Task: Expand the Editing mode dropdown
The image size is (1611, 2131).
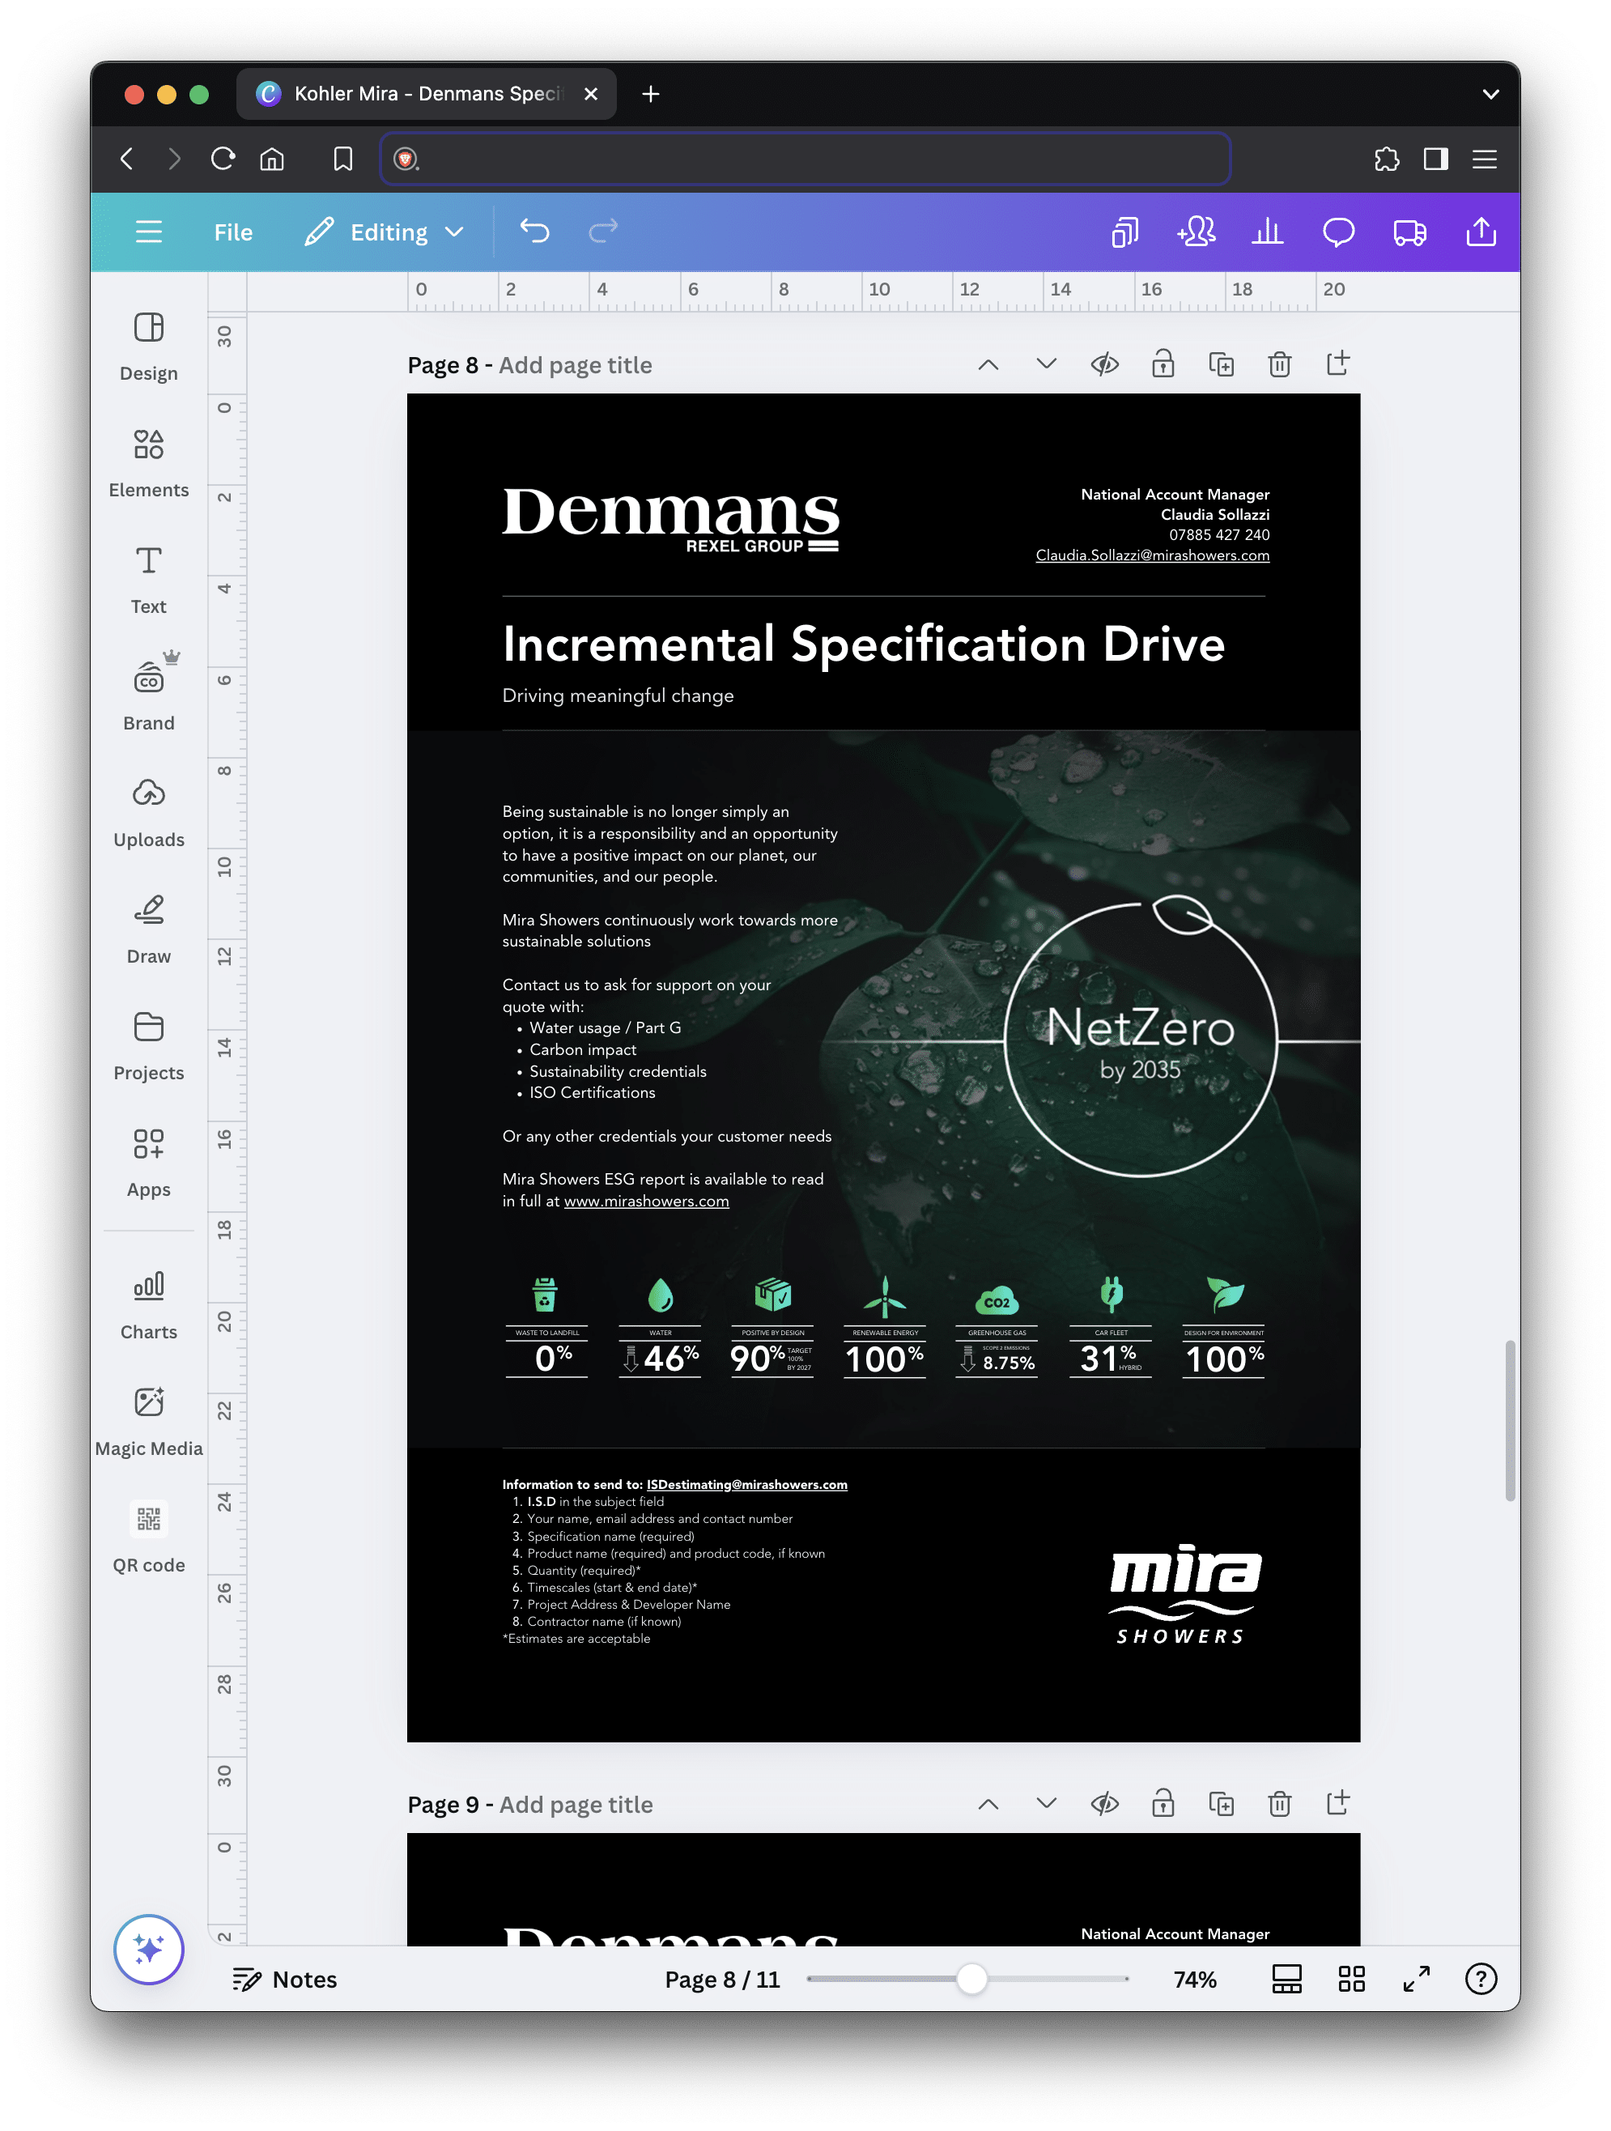Action: point(385,232)
